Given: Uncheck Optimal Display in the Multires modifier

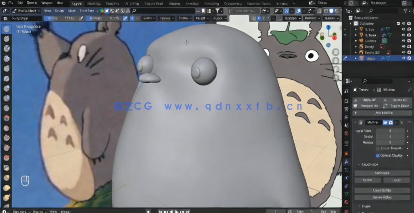Looking at the screenshot, I should [378, 155].
